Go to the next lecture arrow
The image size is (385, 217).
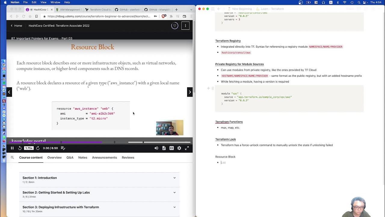(x=190, y=92)
